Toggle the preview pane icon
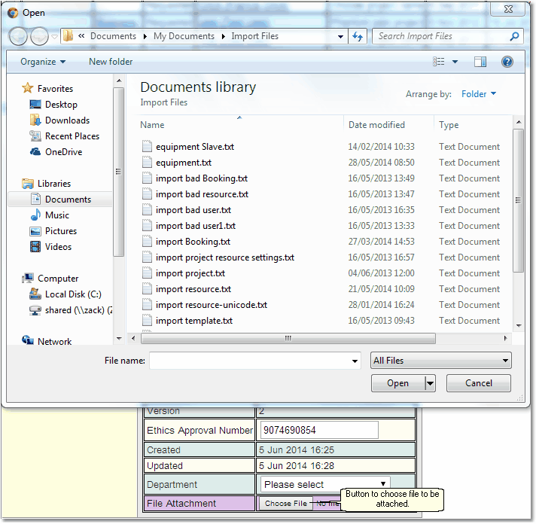 480,62
